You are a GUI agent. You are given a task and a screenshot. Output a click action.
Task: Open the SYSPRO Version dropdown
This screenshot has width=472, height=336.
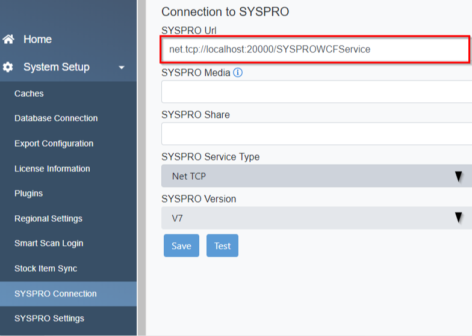[x=317, y=218]
